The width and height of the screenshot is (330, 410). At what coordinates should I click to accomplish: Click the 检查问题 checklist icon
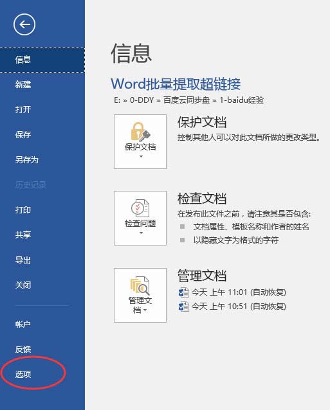(x=140, y=208)
